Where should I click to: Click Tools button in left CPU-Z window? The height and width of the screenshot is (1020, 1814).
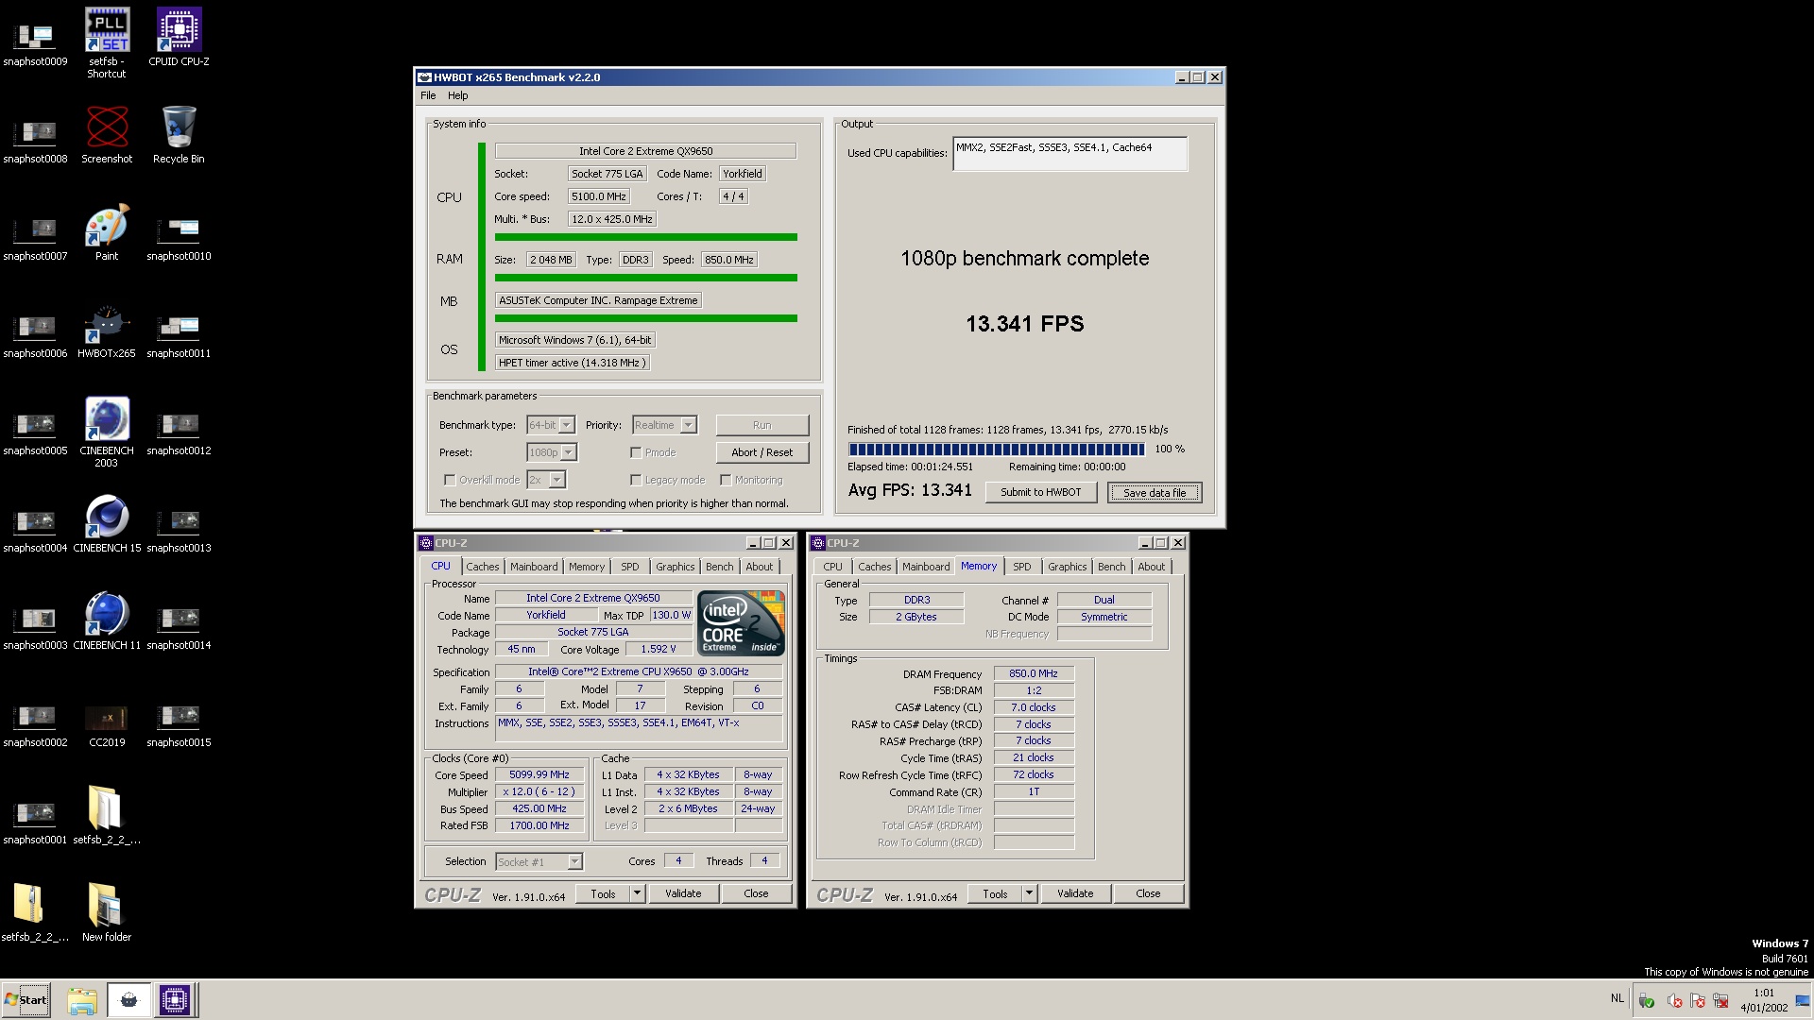click(603, 893)
